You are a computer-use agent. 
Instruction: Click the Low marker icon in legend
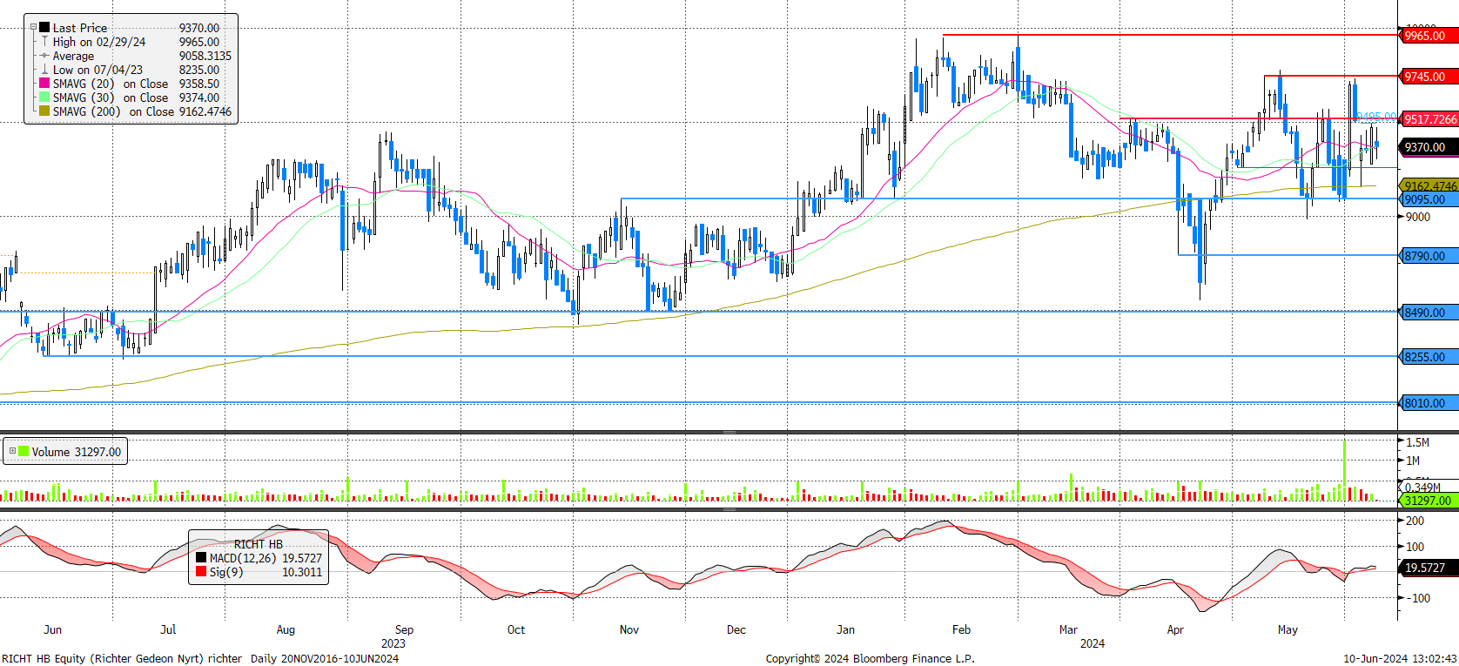pyautogui.click(x=44, y=70)
